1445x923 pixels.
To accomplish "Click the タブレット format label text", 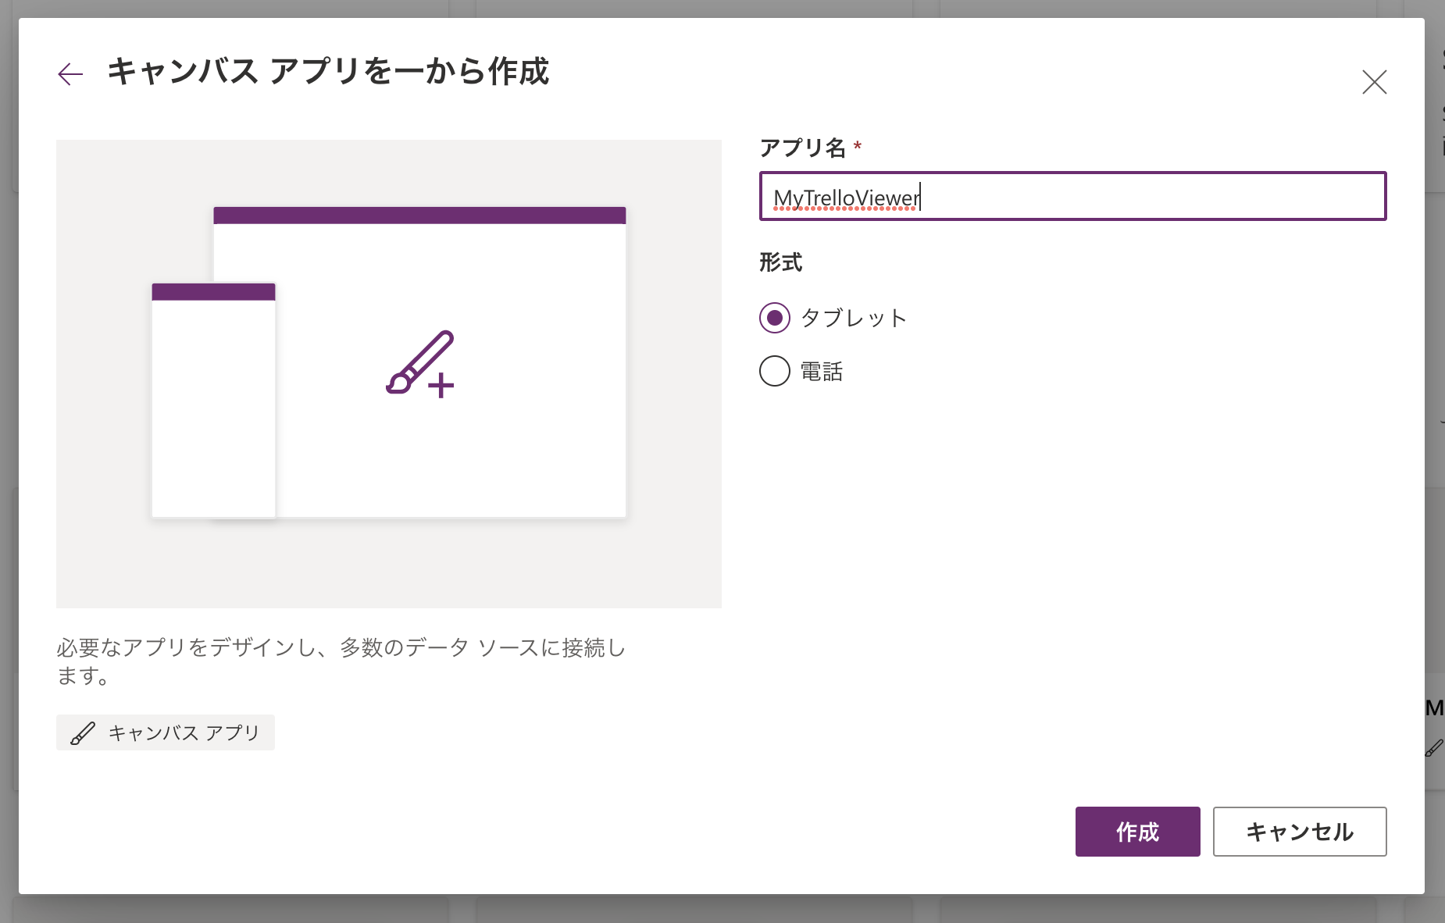I will 854,318.
